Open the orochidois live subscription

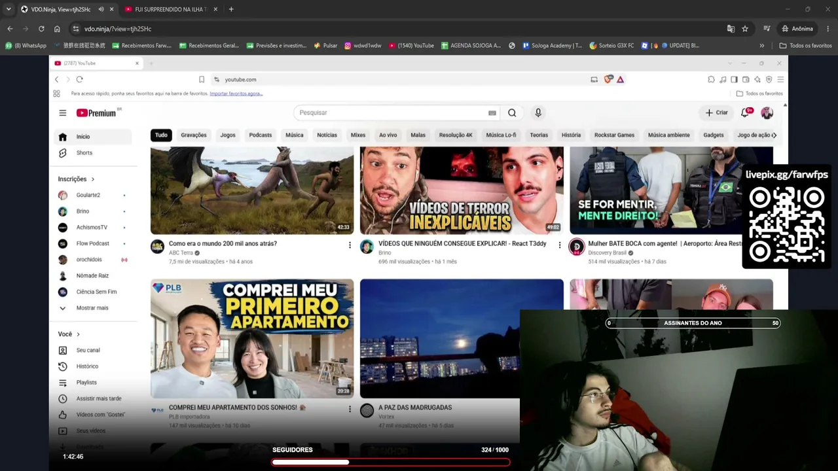[x=92, y=260]
